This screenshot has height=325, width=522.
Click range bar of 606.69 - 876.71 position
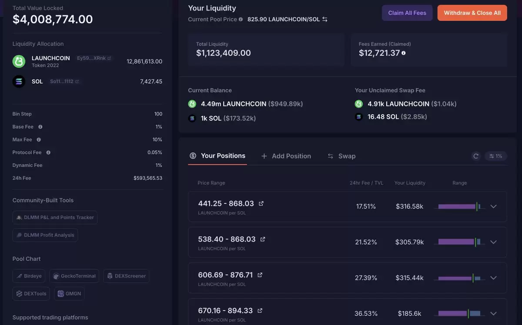pyautogui.click(x=459, y=278)
